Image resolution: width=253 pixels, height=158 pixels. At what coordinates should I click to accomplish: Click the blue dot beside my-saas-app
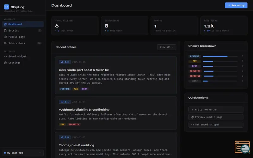tap(5, 153)
